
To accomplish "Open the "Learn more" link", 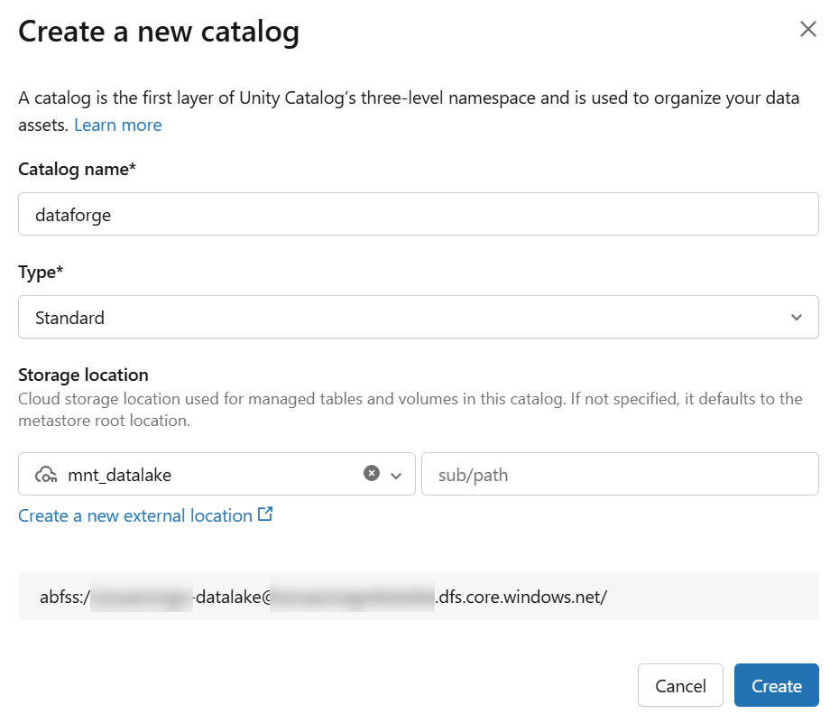I will (x=117, y=125).
